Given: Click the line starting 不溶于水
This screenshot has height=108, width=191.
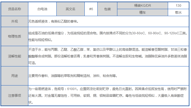Looking at the screenshot, I should [108, 50].
